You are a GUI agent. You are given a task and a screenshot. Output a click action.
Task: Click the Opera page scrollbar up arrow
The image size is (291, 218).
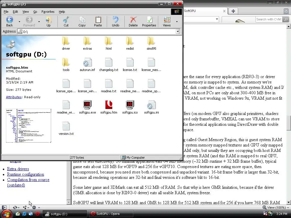click(x=289, y=27)
